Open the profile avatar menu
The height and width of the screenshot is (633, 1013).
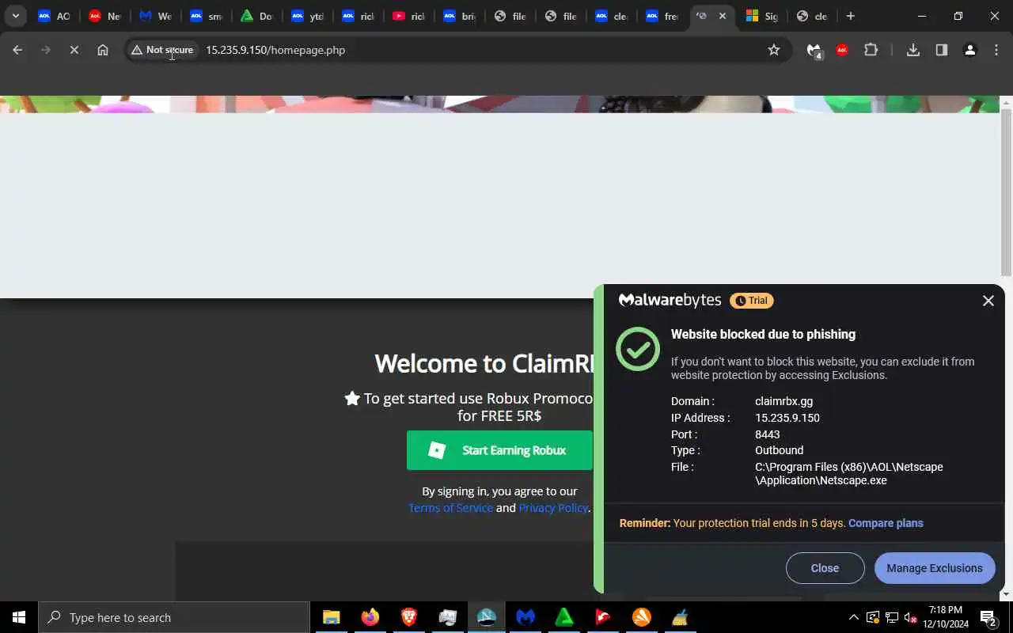tap(969, 50)
